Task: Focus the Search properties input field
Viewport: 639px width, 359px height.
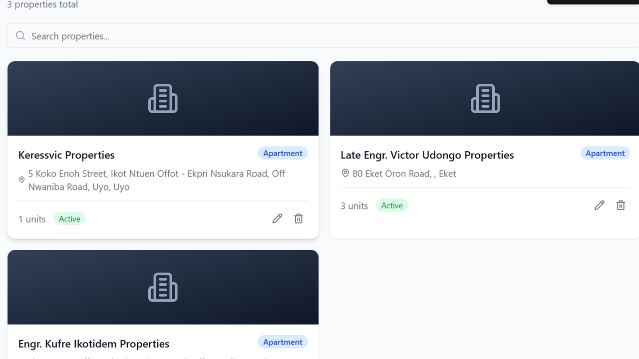Action: pyautogui.click(x=323, y=36)
